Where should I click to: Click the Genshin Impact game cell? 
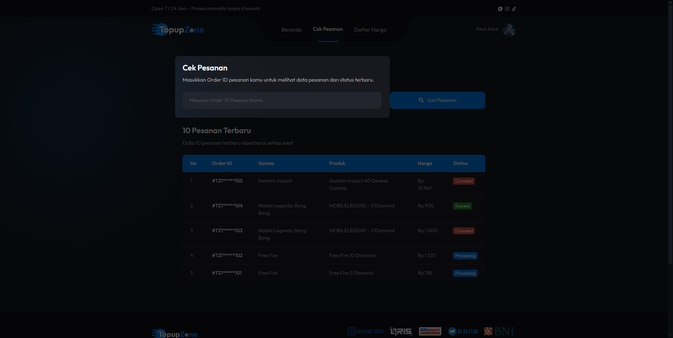click(x=275, y=181)
